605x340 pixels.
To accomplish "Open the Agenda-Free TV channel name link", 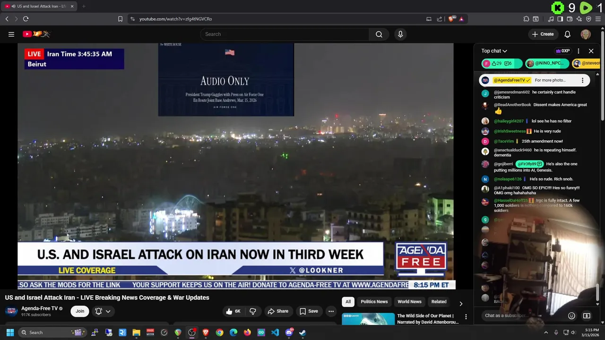I will coord(39,308).
